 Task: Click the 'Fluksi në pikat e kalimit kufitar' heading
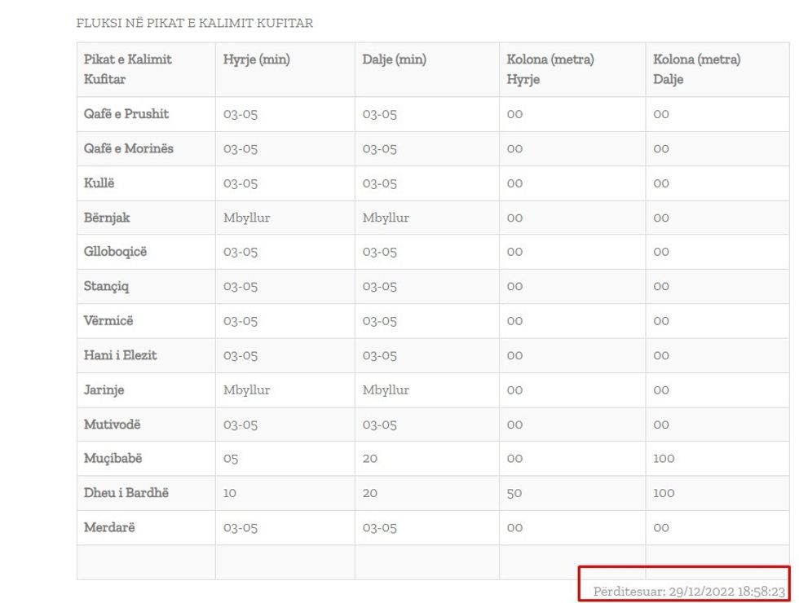[x=194, y=24]
